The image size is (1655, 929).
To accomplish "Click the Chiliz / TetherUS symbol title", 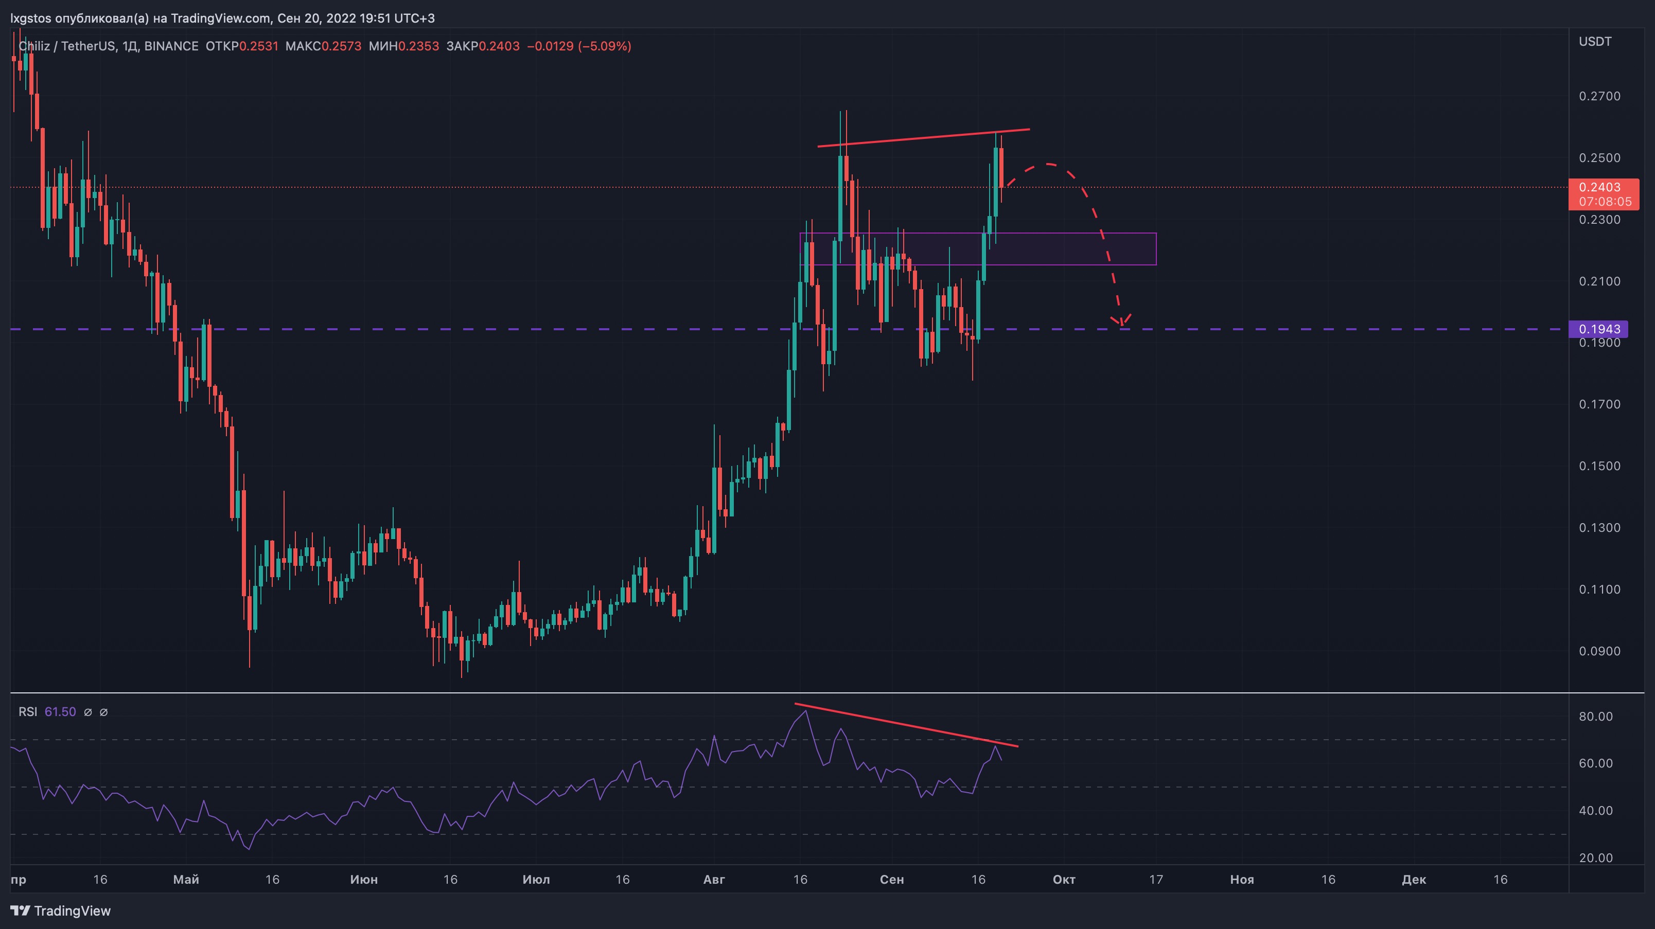I will coord(109,46).
